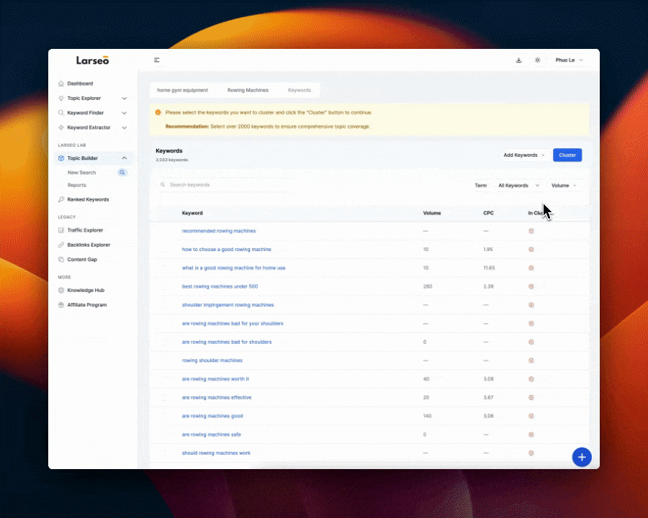Open keyword link should rowing machines work
This screenshot has height=518, width=648.
coord(216,453)
